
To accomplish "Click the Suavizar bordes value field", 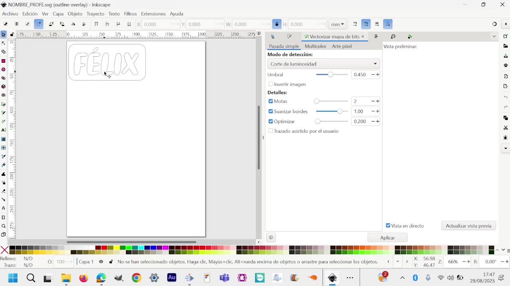I will click(x=361, y=112).
